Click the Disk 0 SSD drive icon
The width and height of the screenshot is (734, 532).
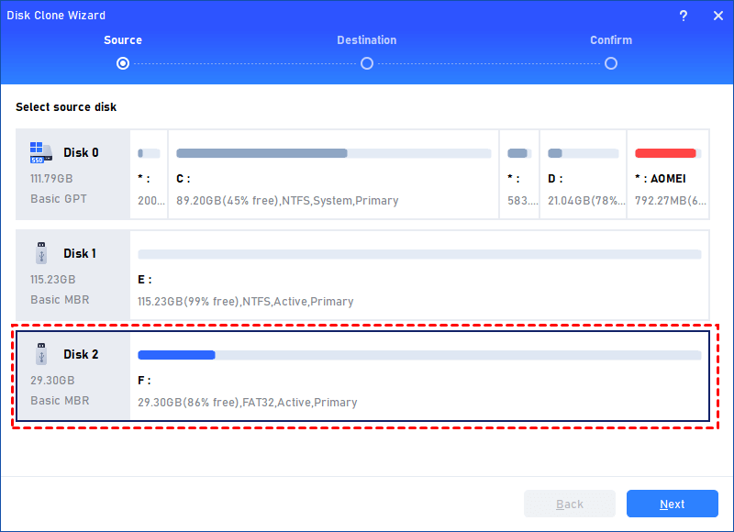[x=40, y=152]
